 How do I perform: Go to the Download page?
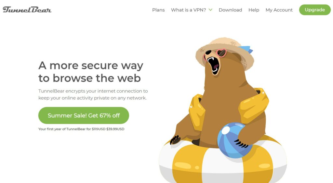coord(230,10)
